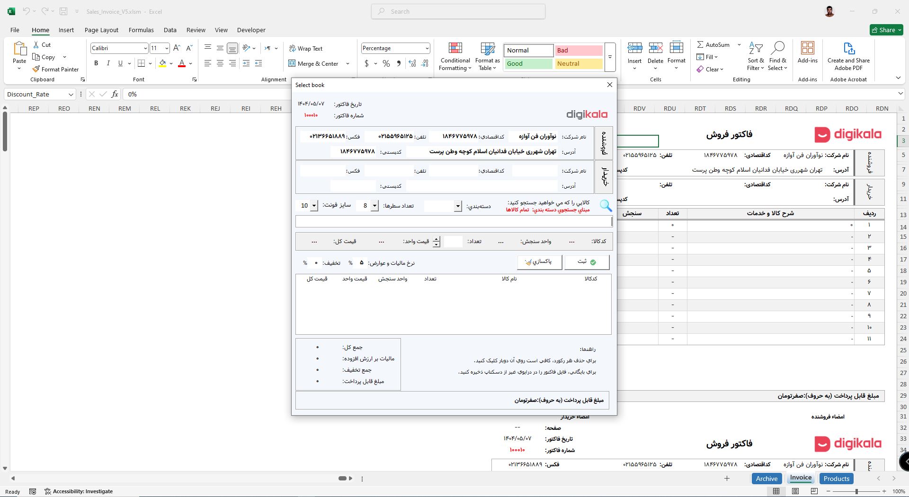Viewport: 909px width, 497px height.
Task: Expand the cell styles gallery
Action: (x=610, y=57)
